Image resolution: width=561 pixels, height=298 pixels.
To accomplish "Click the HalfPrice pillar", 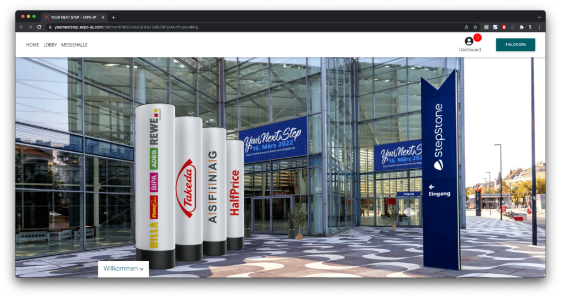I will 235,194.
